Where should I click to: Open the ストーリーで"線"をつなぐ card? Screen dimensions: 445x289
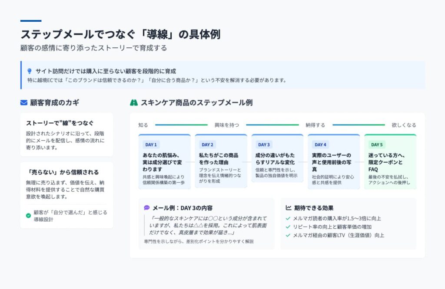click(66, 134)
